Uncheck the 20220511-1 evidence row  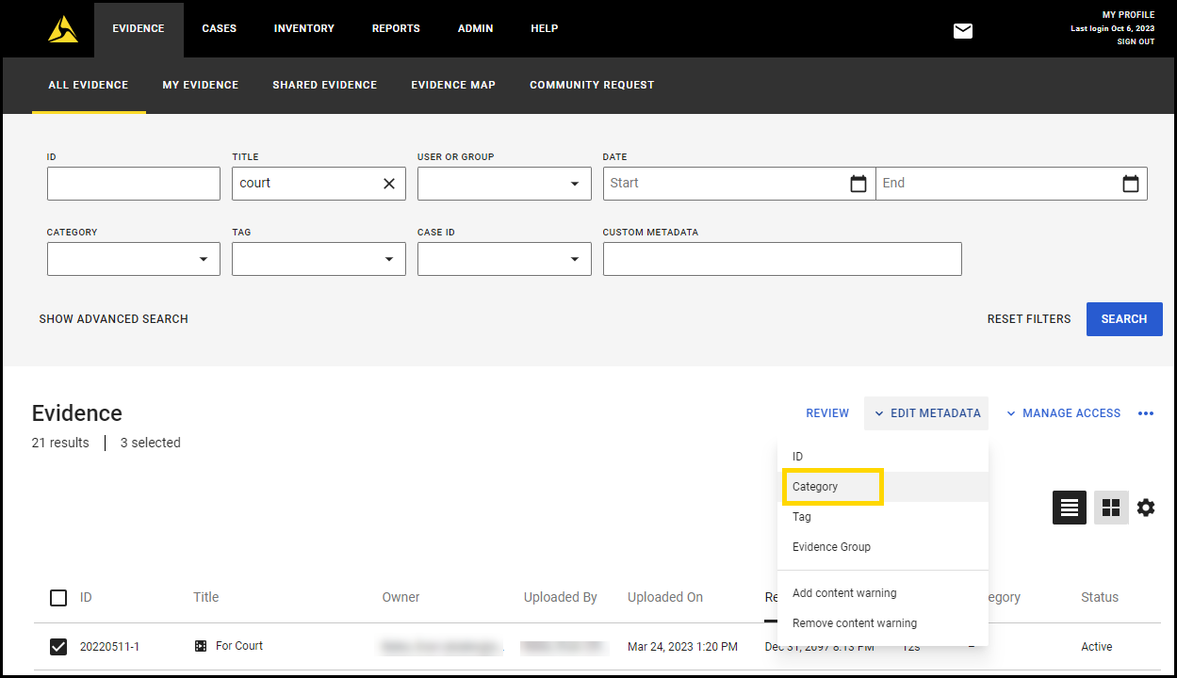pos(58,646)
